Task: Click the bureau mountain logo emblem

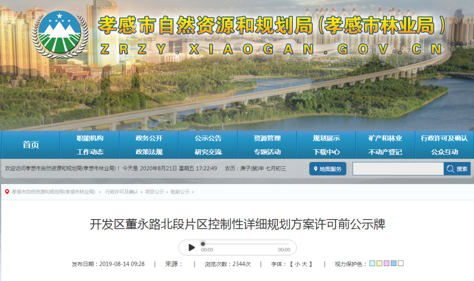Action: tap(60, 34)
